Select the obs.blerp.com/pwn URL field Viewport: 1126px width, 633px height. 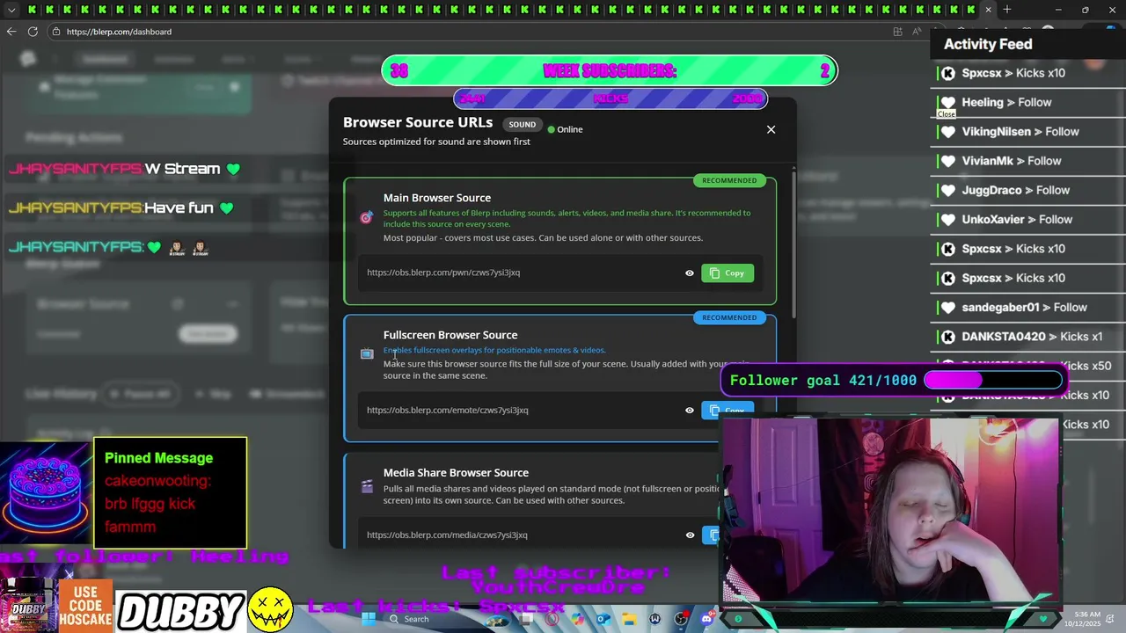[x=443, y=273]
